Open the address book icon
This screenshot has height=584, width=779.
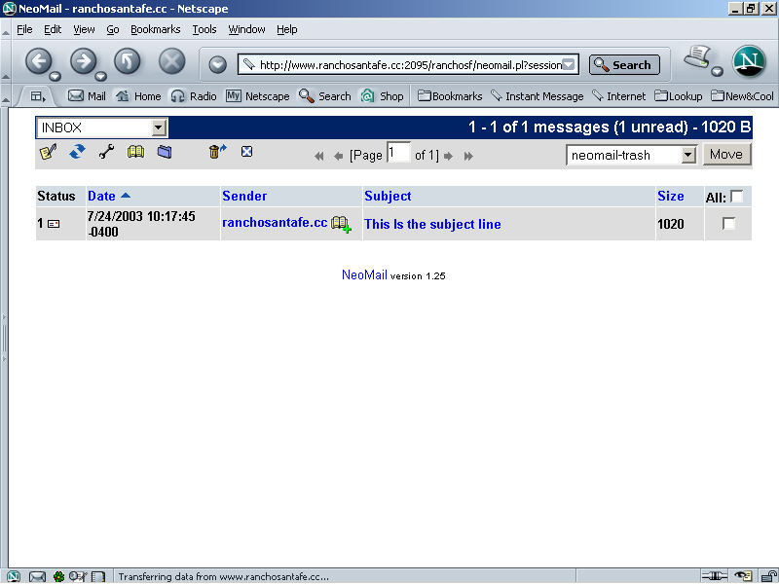(x=135, y=153)
